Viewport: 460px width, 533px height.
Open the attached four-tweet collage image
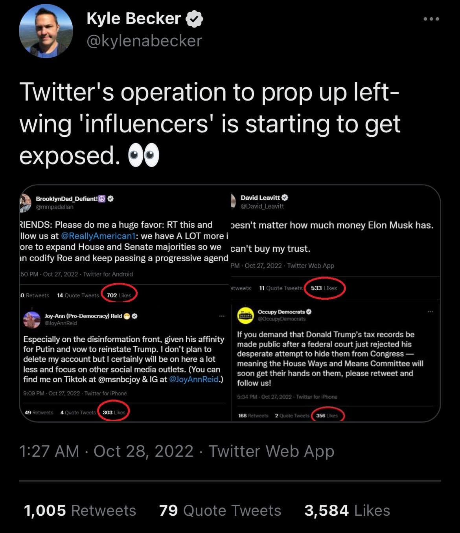coord(230,304)
